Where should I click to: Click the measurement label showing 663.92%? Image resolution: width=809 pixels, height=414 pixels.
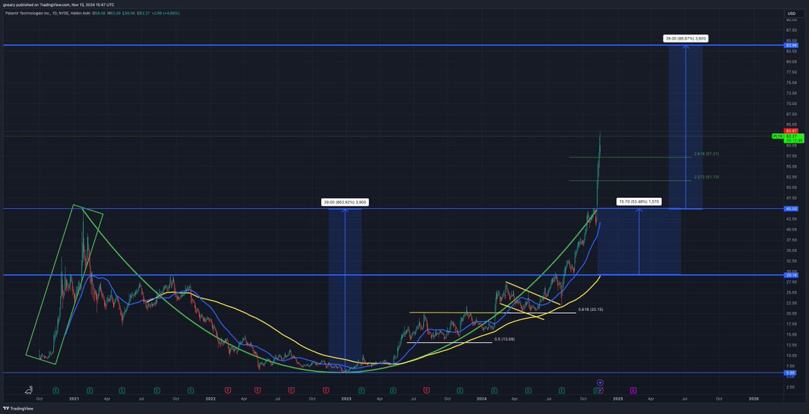(x=345, y=202)
